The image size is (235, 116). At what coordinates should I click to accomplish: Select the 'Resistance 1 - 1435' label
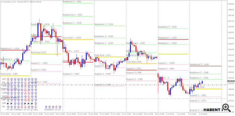(72, 23)
